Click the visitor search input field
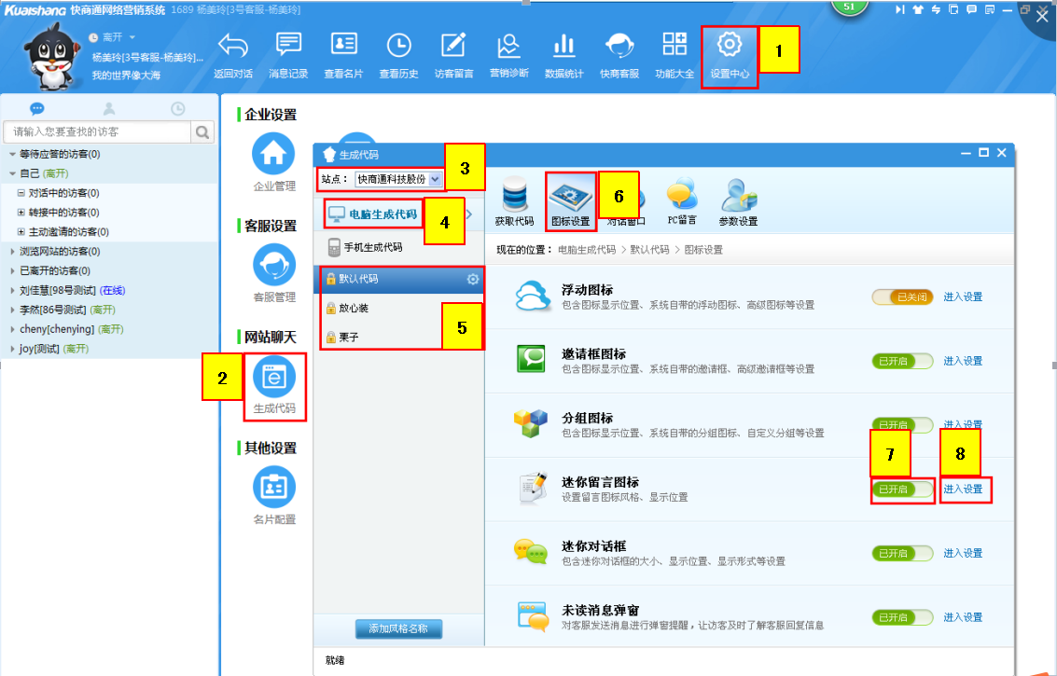This screenshot has width=1057, height=676. (x=99, y=132)
